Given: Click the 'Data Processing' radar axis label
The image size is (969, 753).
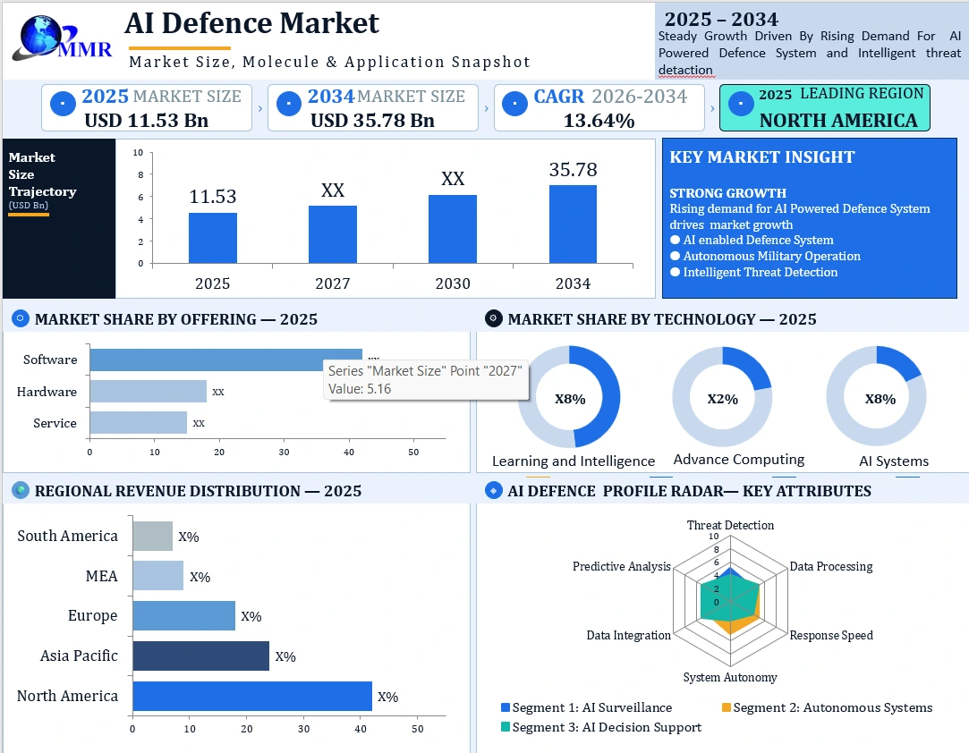Looking at the screenshot, I should pyautogui.click(x=831, y=566).
